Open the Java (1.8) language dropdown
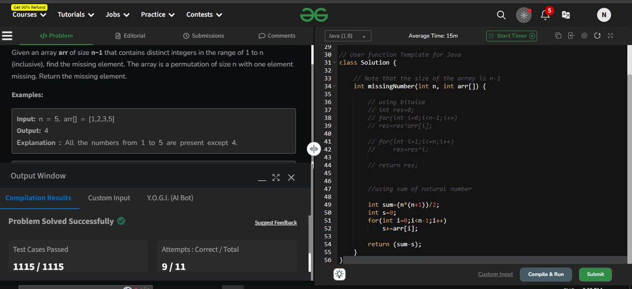Viewport: 632px width, 289px height. pyautogui.click(x=348, y=36)
